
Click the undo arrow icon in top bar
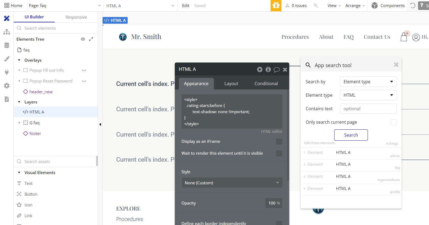click(413, 5)
